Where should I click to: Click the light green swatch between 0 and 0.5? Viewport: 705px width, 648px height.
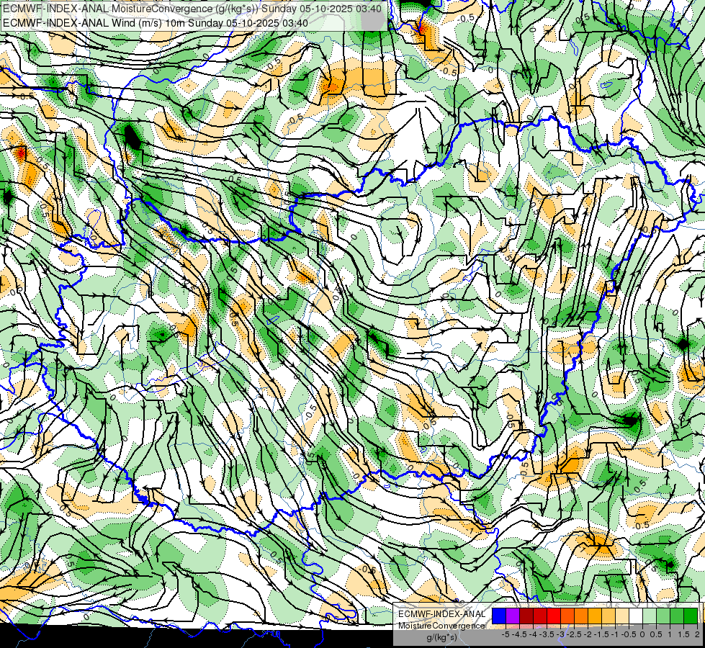point(650,616)
